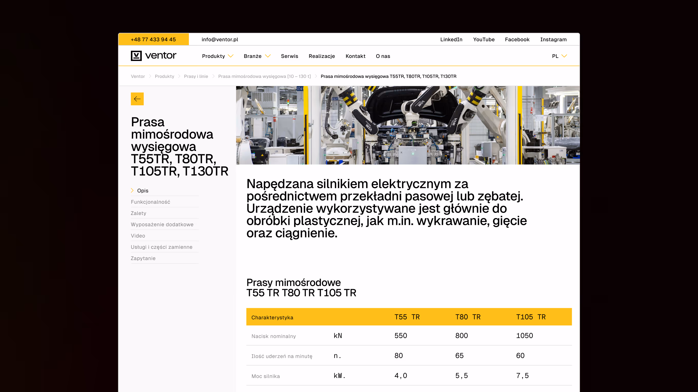Call the +48 77 433 94 45 number

[x=153, y=39]
